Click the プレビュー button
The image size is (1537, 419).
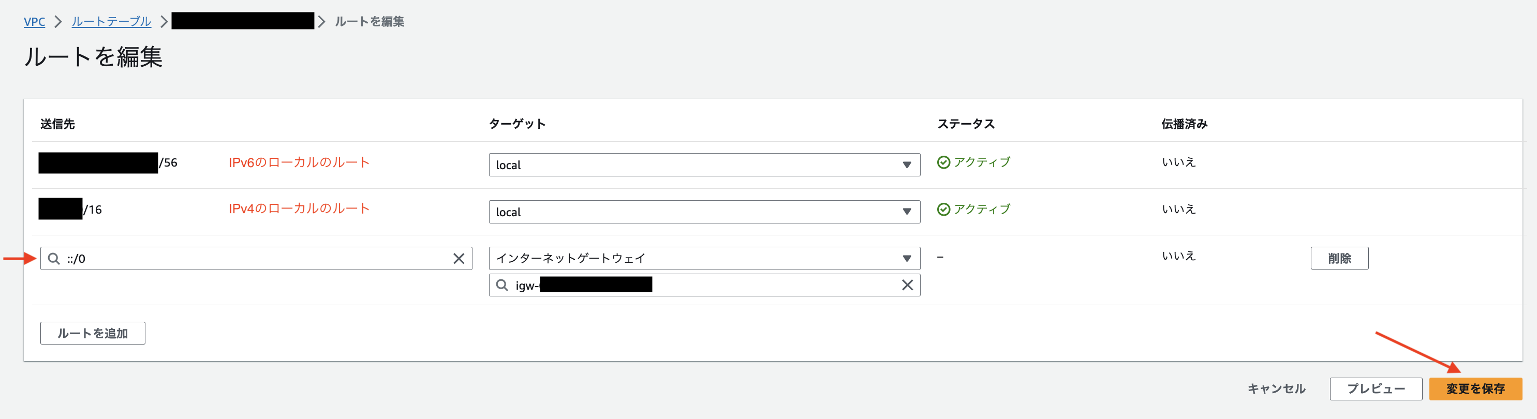coord(1376,388)
